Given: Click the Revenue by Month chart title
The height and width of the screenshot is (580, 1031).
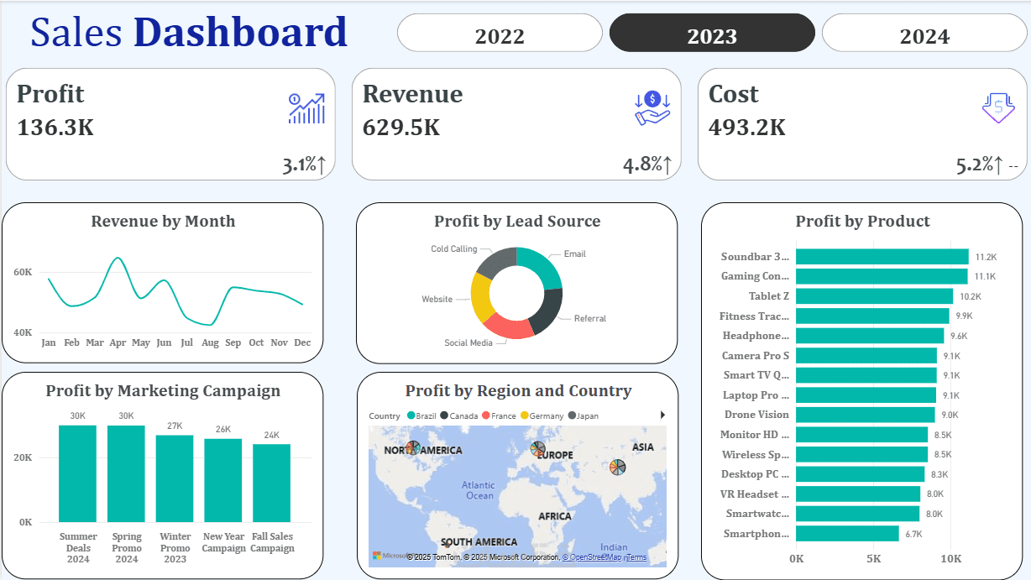Looking at the screenshot, I should click(x=163, y=222).
